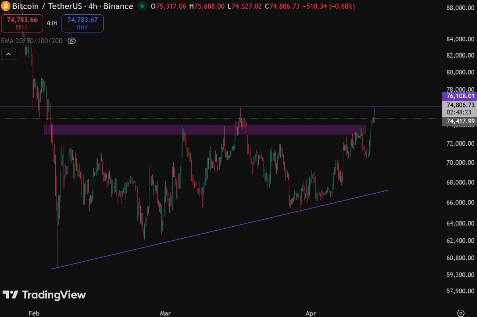Click the 02:48:23 candle countdown timer
The width and height of the screenshot is (477, 317).
459,113
